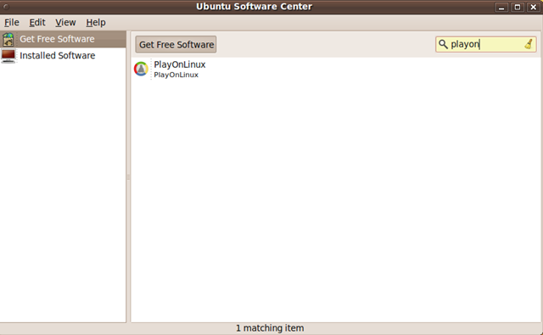The image size is (543, 335).
Task: Select Installed Software in sidebar
Action: 63,56
